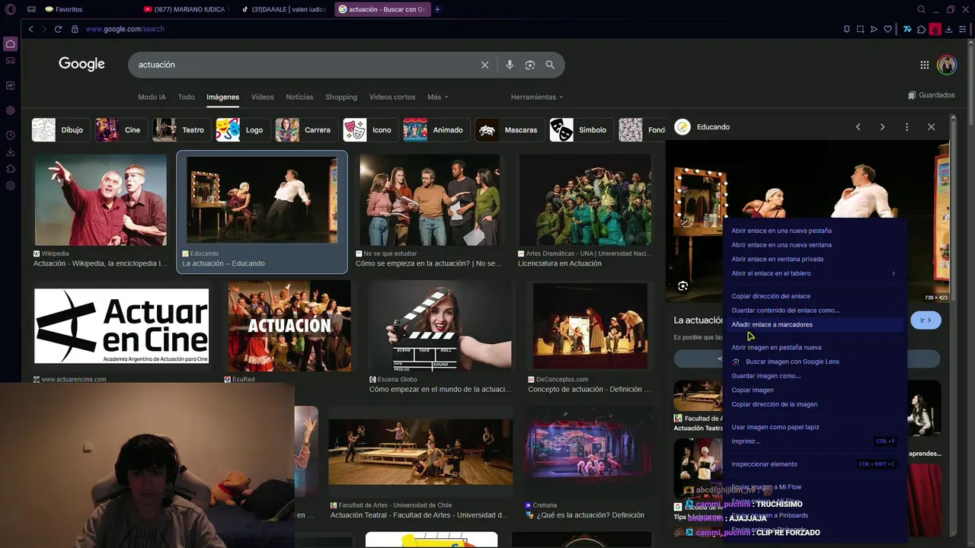Click the Lens icon on the preview image
This screenshot has height=548, width=975.
(x=683, y=286)
